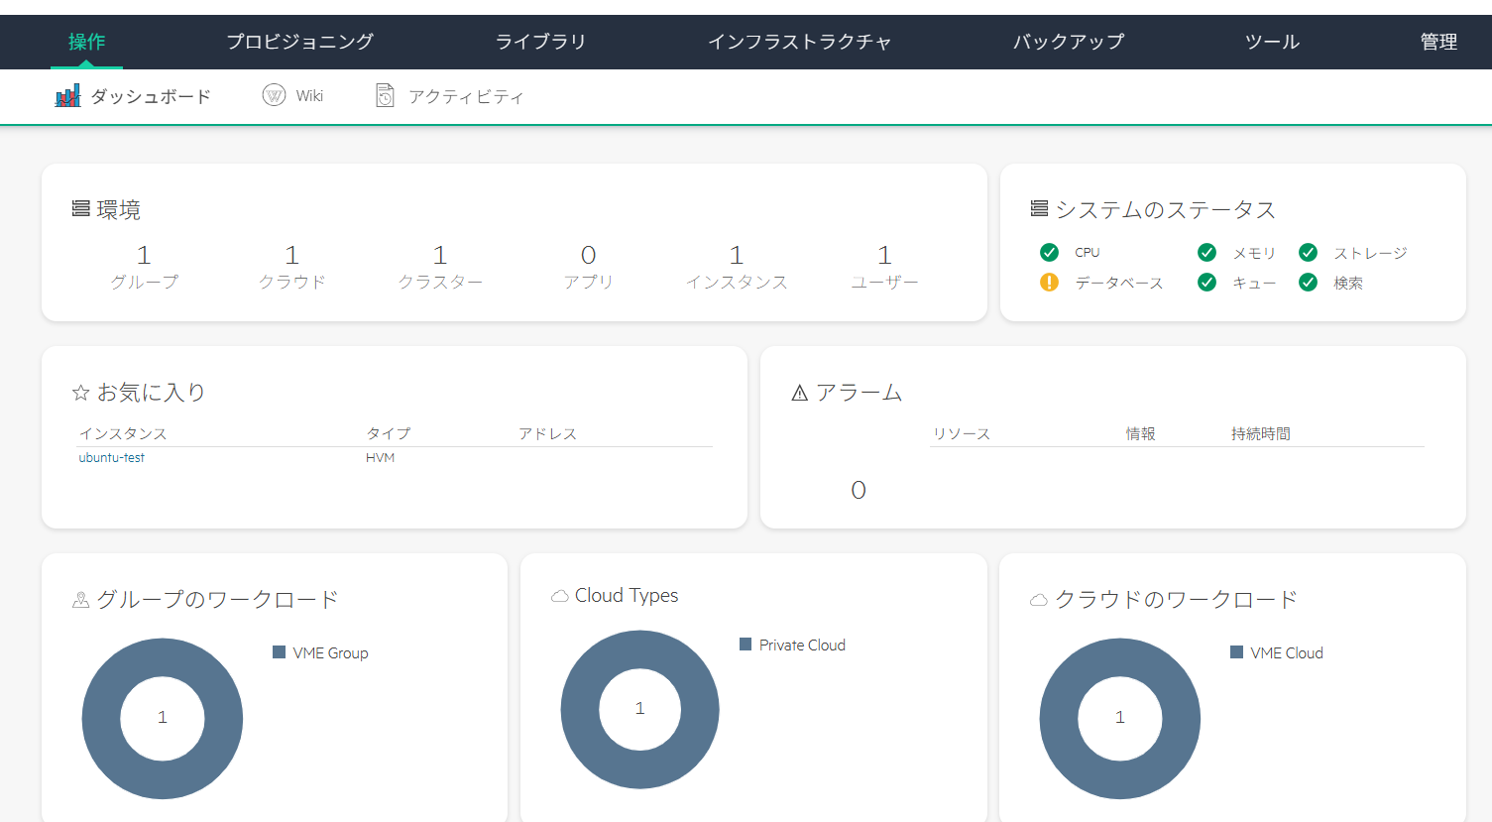Click the インスタンス count in 環境
Viewport: 1492px width, 822px height.
coord(737,255)
